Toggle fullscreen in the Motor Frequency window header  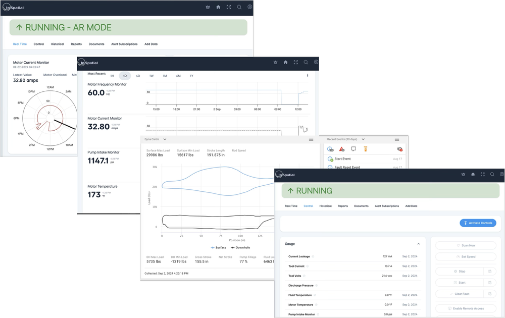click(295, 63)
